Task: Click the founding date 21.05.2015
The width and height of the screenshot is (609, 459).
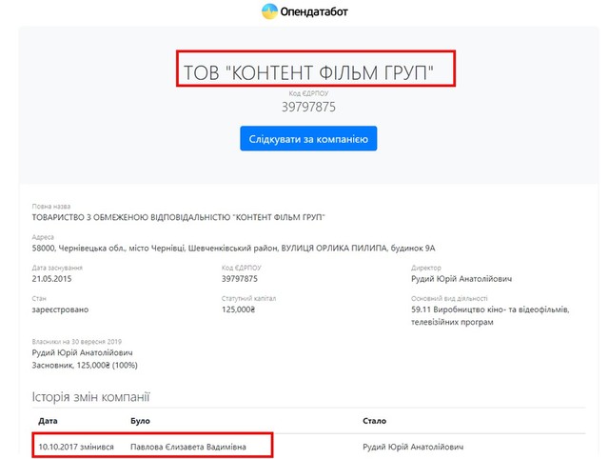Action: pyautogui.click(x=59, y=280)
